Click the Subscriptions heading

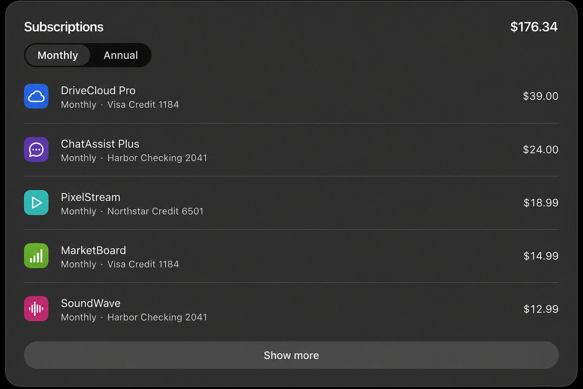(x=64, y=27)
